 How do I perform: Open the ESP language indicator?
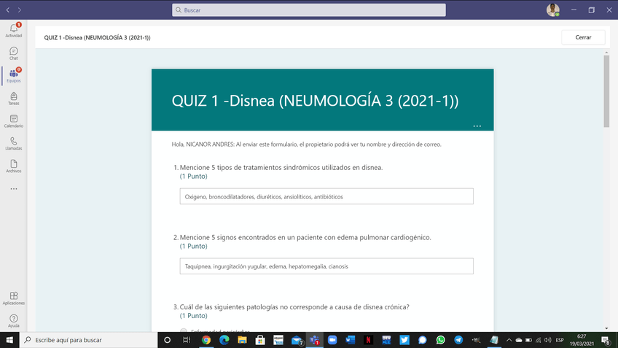pos(560,340)
